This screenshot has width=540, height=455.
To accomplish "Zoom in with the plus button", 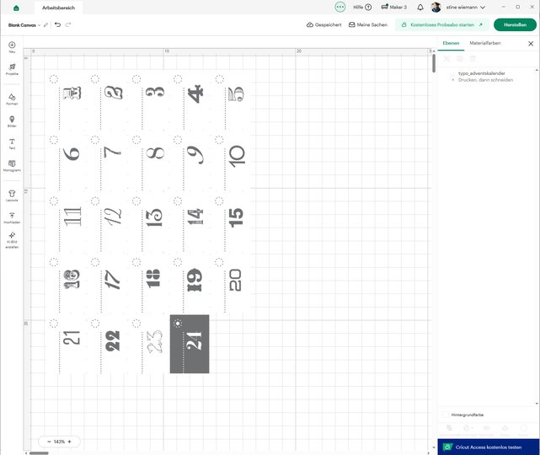I will [70, 442].
